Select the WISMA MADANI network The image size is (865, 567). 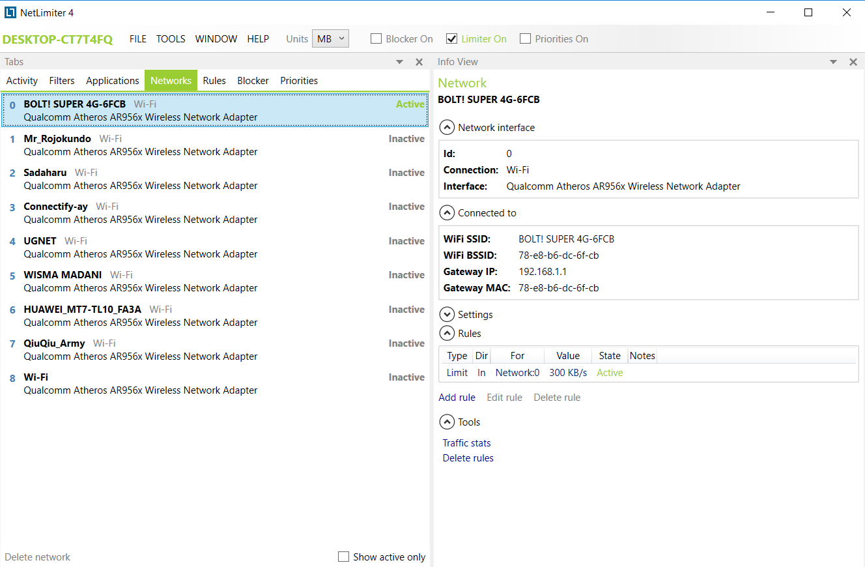click(x=215, y=282)
